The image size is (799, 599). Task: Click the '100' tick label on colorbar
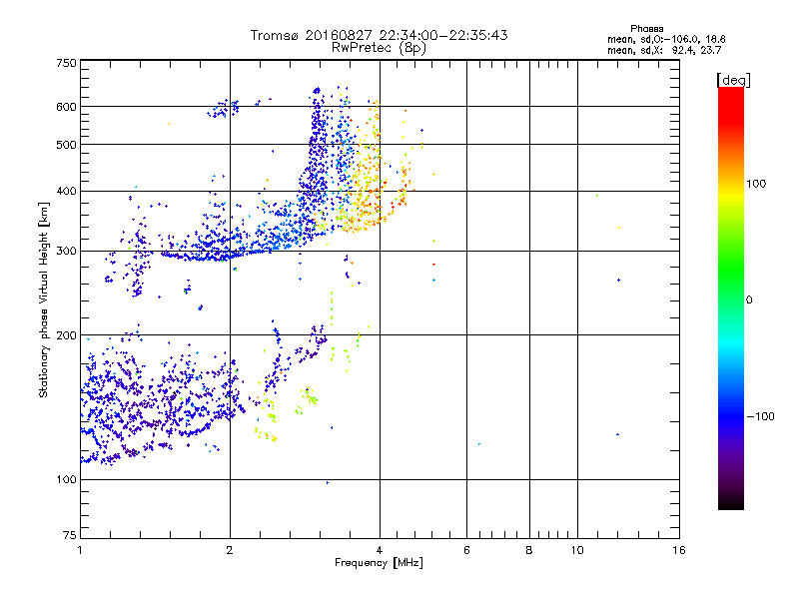coord(756,184)
